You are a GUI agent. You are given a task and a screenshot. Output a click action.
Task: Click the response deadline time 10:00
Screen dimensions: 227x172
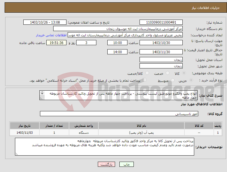tap(117, 43)
